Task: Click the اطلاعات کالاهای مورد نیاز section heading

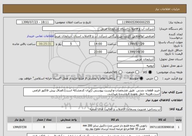Action: [164, 100]
